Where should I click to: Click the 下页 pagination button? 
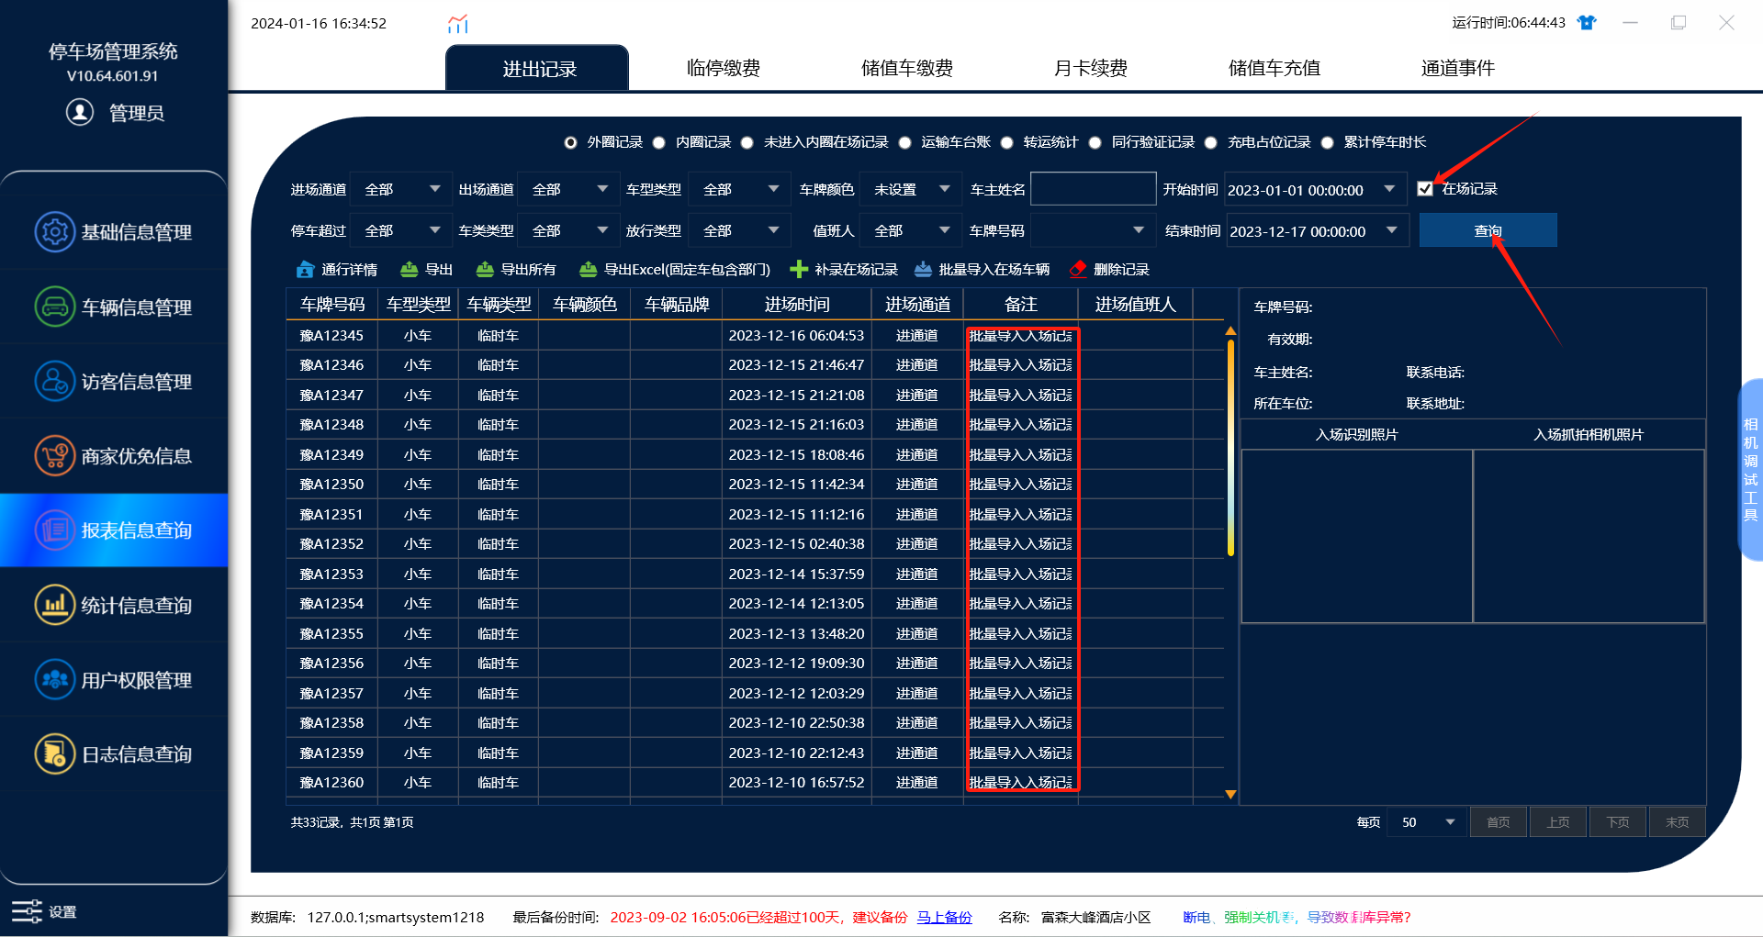pyautogui.click(x=1618, y=822)
